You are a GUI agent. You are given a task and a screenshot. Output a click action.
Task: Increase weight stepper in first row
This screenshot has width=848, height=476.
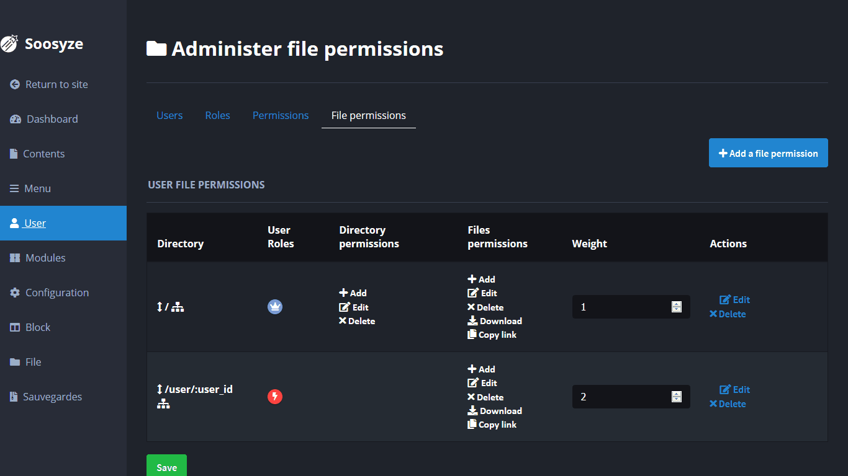[677, 304]
